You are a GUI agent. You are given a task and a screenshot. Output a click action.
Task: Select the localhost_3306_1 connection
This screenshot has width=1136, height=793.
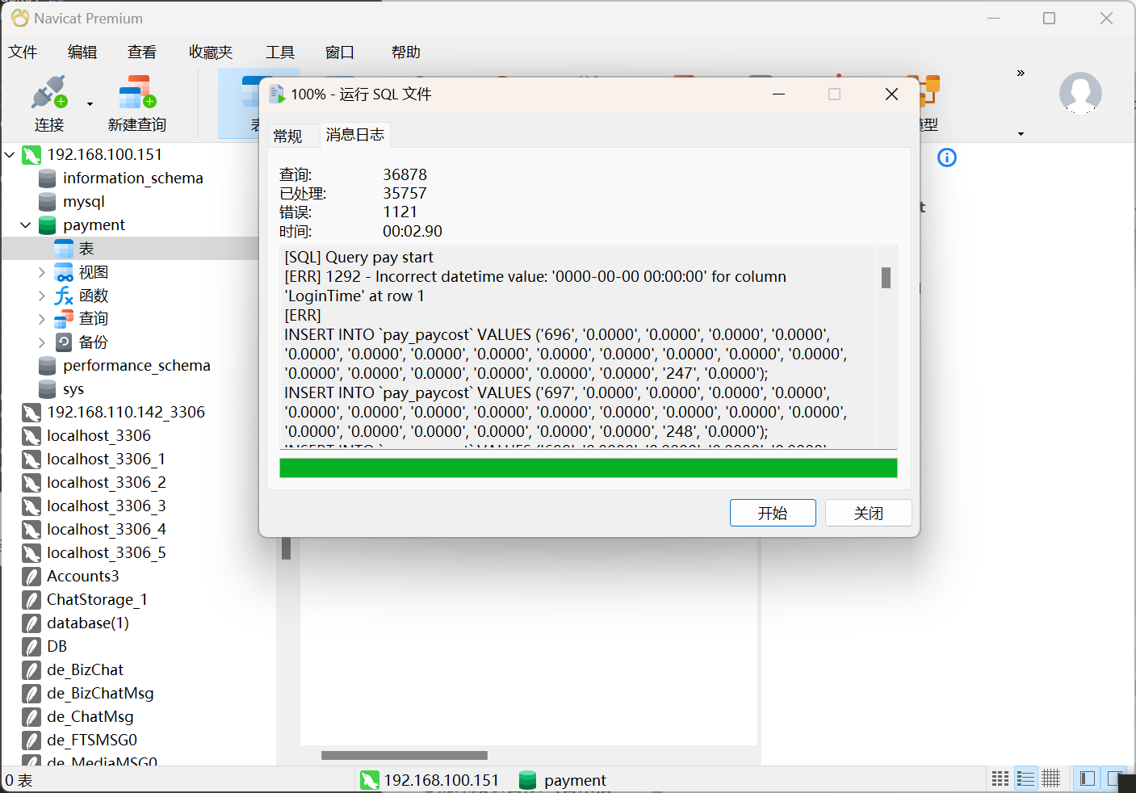coord(106,459)
